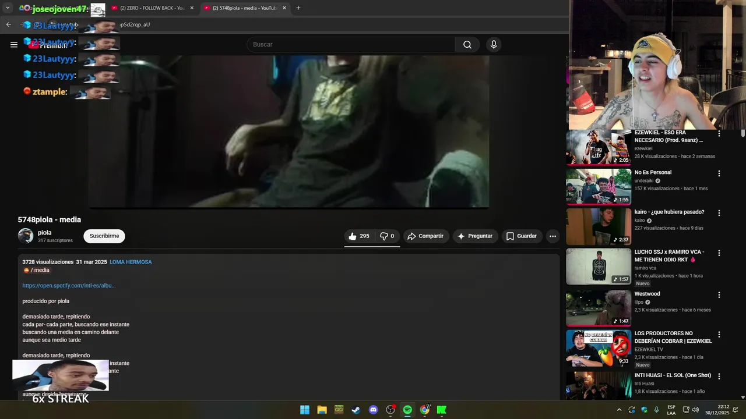The height and width of the screenshot is (419, 746).
Task: Open Spotify from the taskbar
Action: click(407, 410)
